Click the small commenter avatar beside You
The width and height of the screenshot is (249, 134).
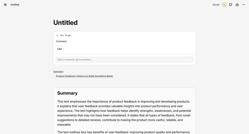(57, 35)
